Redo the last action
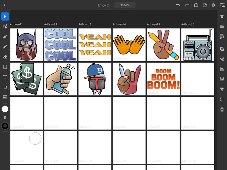 point(187,5)
